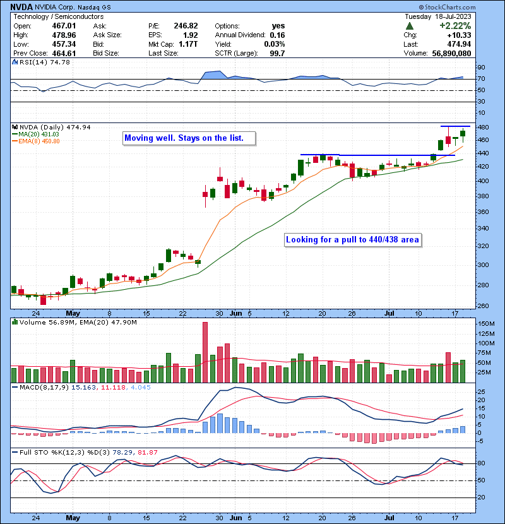The height and width of the screenshot is (524, 505).
Task: Click the header Volume value "56,890,080"
Action: coord(451,54)
